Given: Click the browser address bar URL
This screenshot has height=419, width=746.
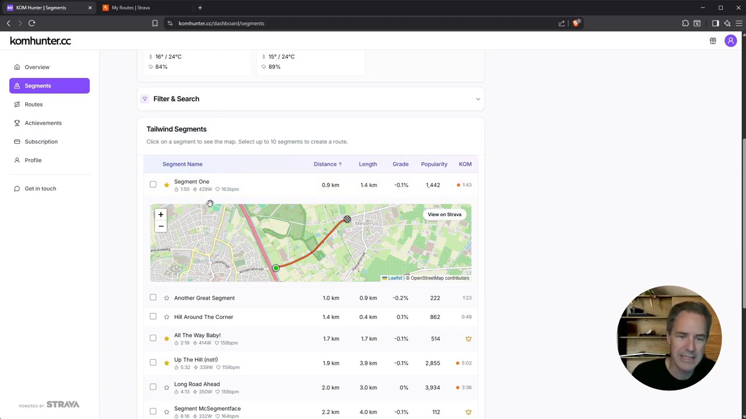Looking at the screenshot, I should 221,23.
